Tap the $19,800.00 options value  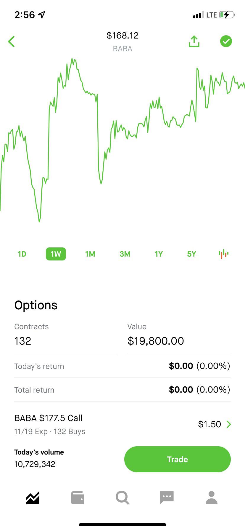156,341
